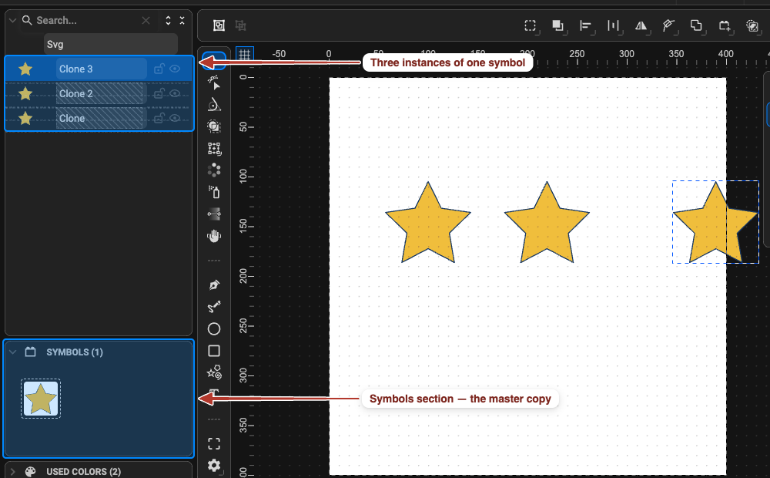Screen dimensions: 770x478
Task: Collapse the Symbols section chevron
Action: [13, 352]
